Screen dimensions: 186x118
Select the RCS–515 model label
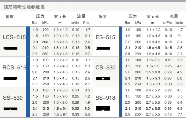[14, 68]
